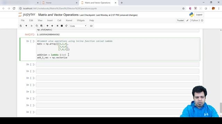The width and height of the screenshot is (222, 124).
Task: Paste cells below icon
Action: click(x=42, y=26)
